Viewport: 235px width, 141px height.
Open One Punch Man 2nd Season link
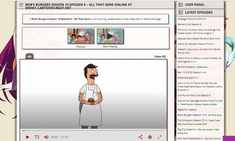[x=193, y=95]
